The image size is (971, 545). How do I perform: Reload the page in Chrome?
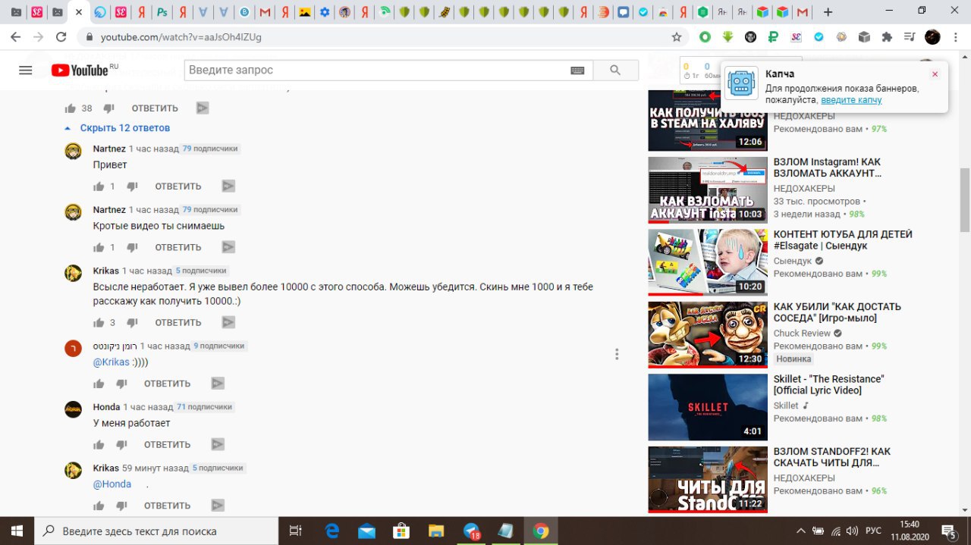[61, 36]
